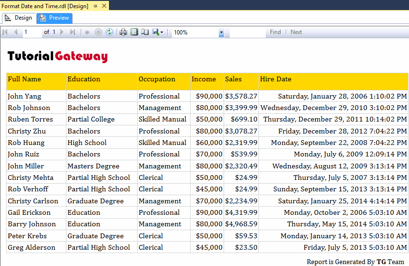Click the Sales column header
This screenshot has height=266, width=409.
241,81
